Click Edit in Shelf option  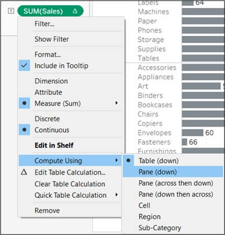(54, 145)
